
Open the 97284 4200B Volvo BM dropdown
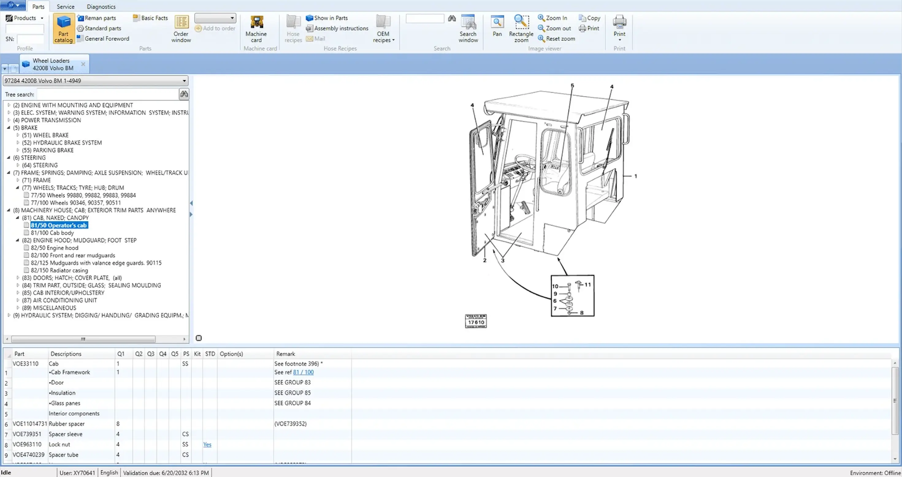click(x=184, y=81)
